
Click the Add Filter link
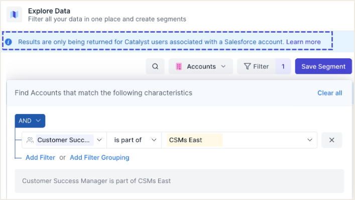(40, 157)
